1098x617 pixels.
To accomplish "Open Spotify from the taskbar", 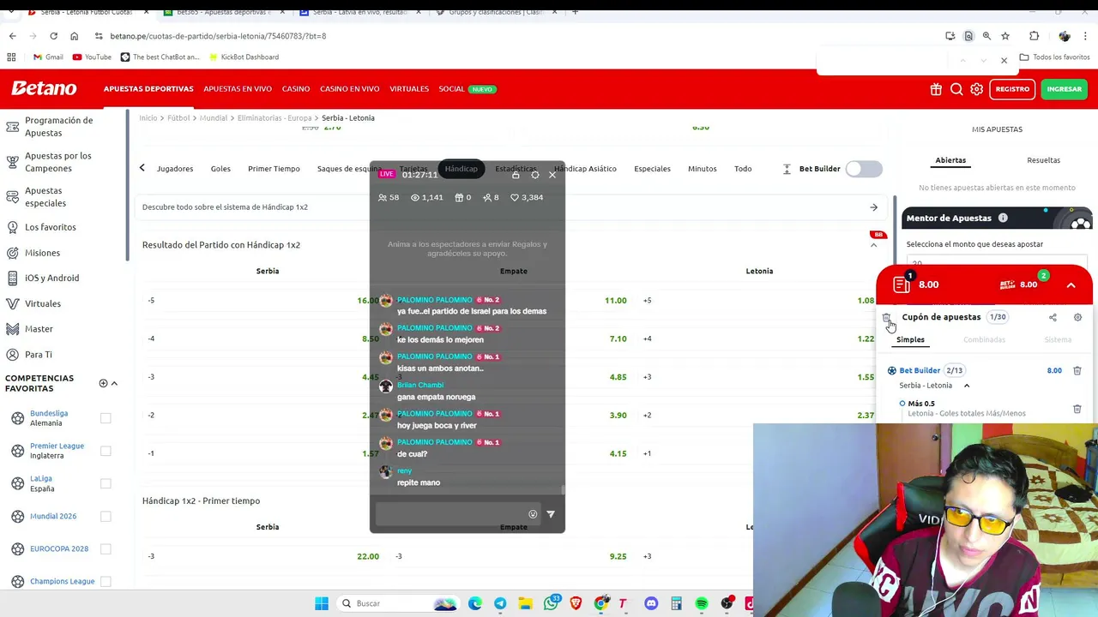I will [x=702, y=603].
